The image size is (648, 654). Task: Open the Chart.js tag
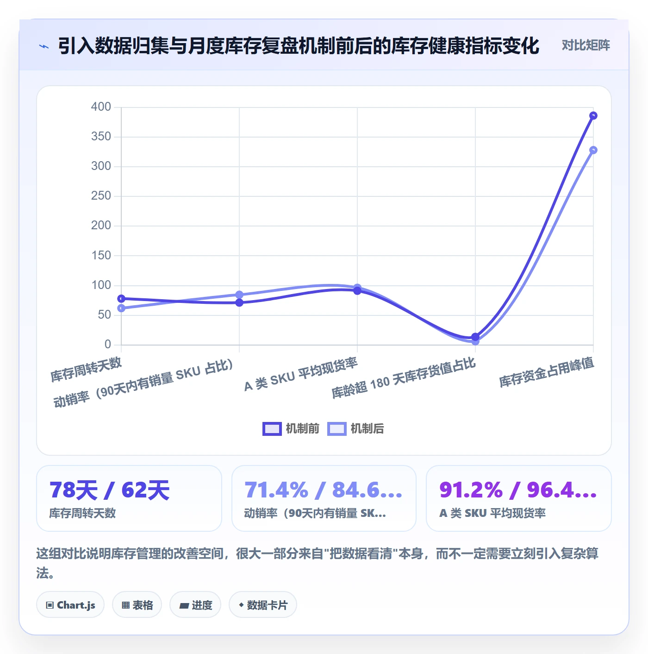pyautogui.click(x=70, y=605)
